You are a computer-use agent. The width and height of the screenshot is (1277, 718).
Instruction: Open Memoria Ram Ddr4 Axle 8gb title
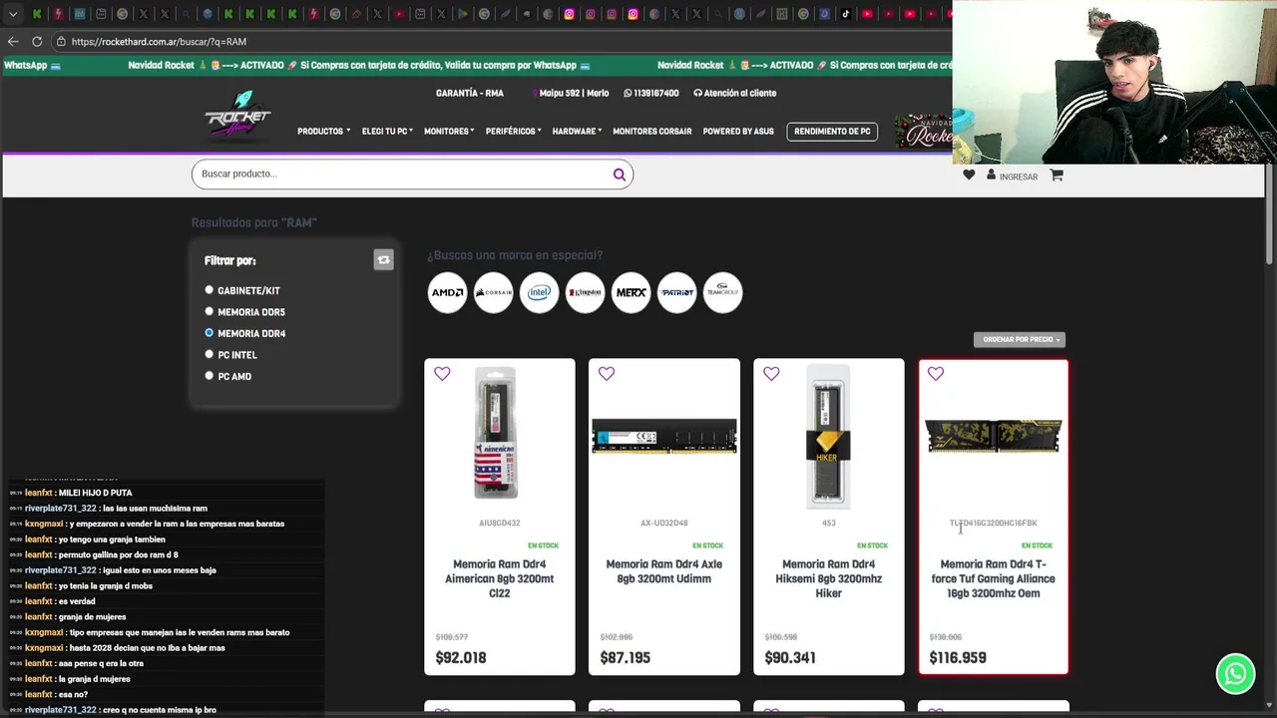click(664, 571)
